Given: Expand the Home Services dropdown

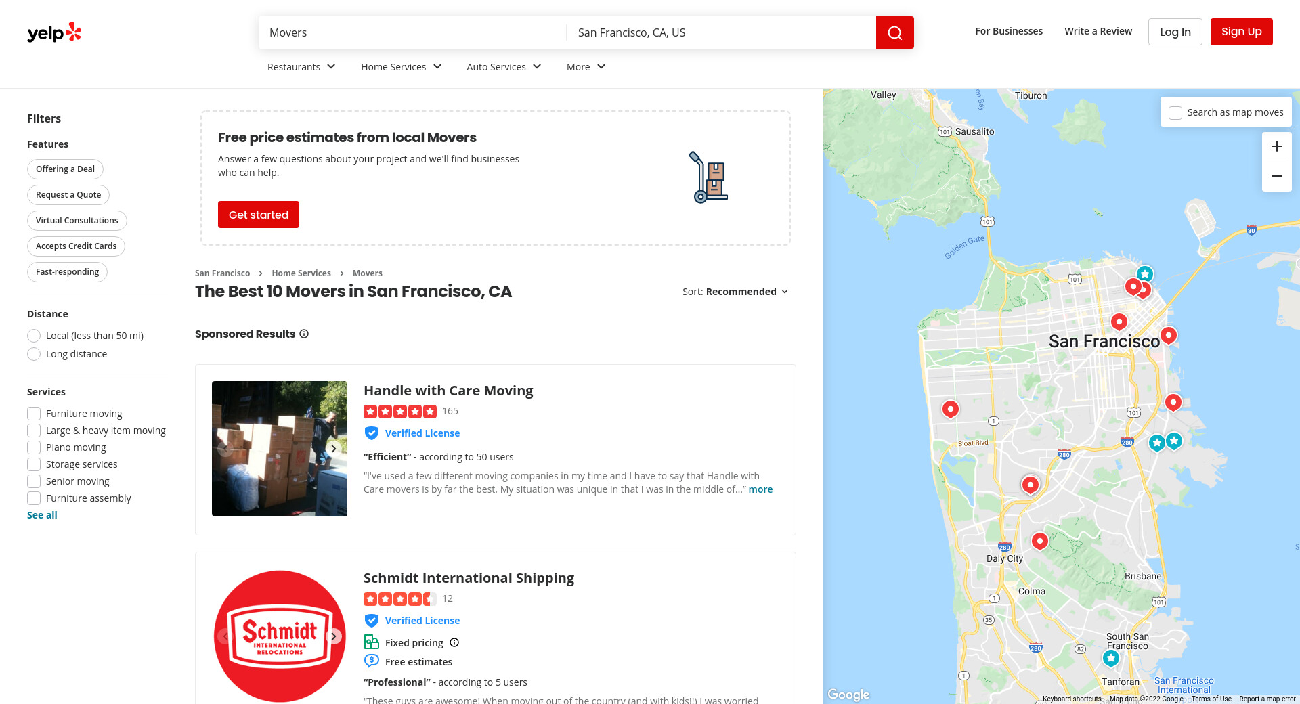Looking at the screenshot, I should coord(402,67).
